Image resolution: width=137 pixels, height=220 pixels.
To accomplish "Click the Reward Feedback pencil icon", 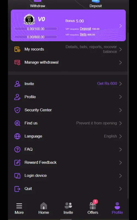I will (17, 163).
